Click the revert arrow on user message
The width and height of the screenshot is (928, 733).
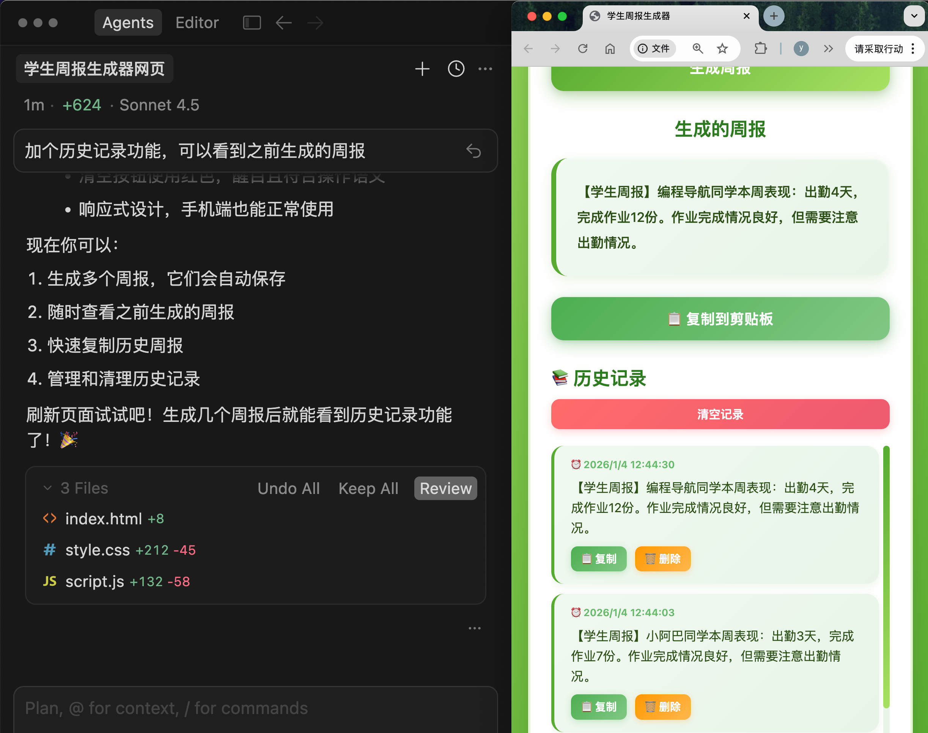tap(473, 151)
